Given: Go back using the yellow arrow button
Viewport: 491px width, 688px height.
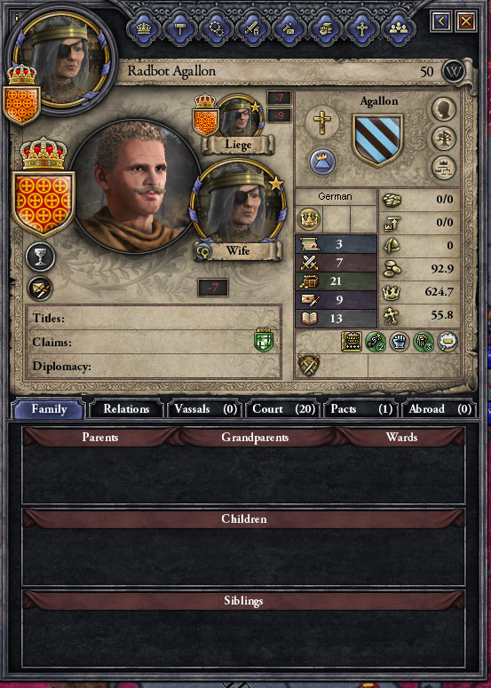Looking at the screenshot, I should tap(441, 20).
